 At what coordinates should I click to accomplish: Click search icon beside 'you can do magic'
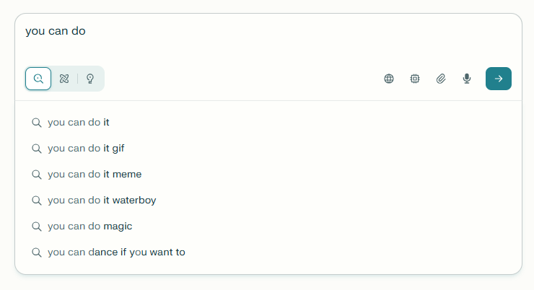(37, 227)
